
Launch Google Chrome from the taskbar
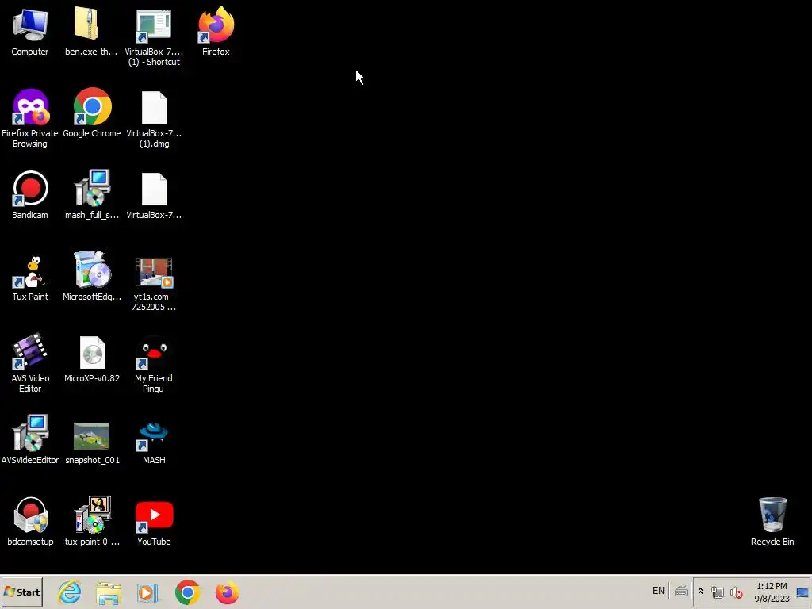tap(187, 592)
